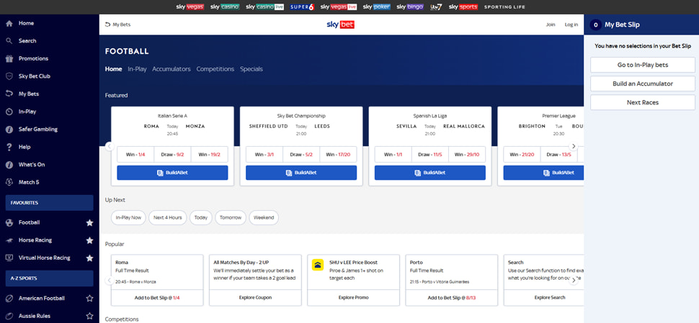Image resolution: width=699 pixels, height=323 pixels.
Task: Unfavourite Horse Racing using its star
Action: point(89,240)
